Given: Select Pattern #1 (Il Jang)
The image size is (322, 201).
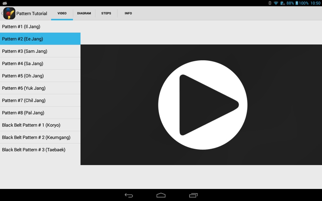Looking at the screenshot, I should [x=40, y=26].
